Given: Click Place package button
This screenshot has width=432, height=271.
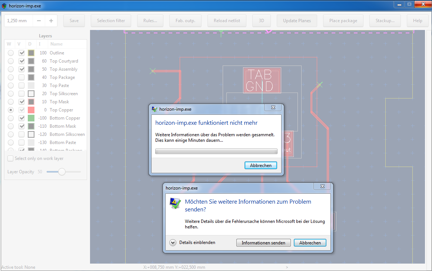Looking at the screenshot, I should tap(343, 21).
